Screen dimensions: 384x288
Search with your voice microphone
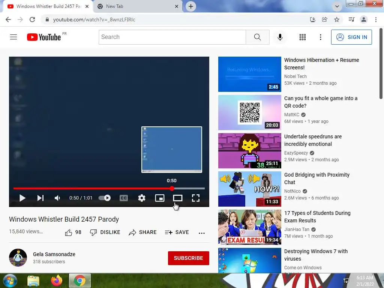[x=280, y=37]
